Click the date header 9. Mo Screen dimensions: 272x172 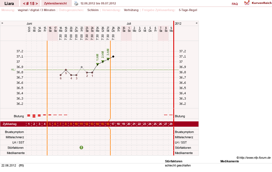(171, 29)
